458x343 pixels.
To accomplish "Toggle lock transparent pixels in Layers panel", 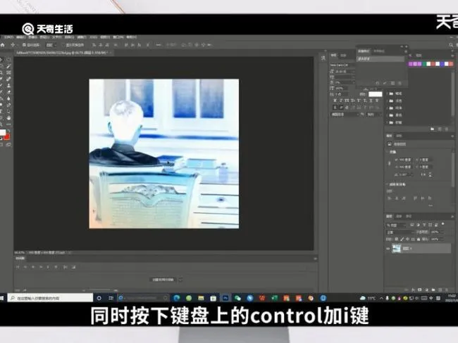I will pyautogui.click(x=397, y=239).
